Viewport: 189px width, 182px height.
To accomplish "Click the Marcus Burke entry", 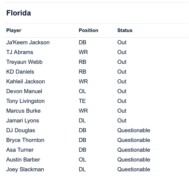I will click(23, 111).
